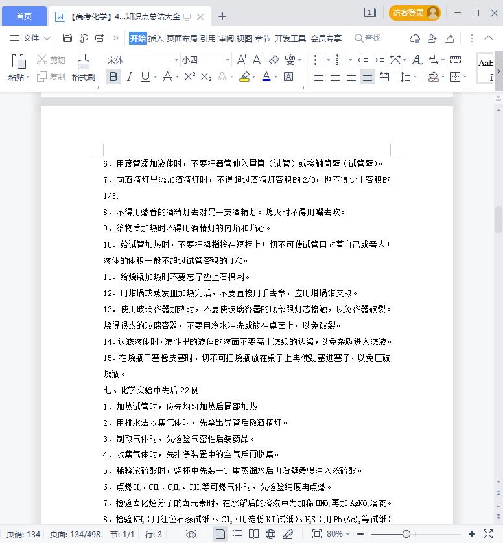The height and width of the screenshot is (543, 503).
Task: Close the 高考化学 document tab
Action: (200, 17)
